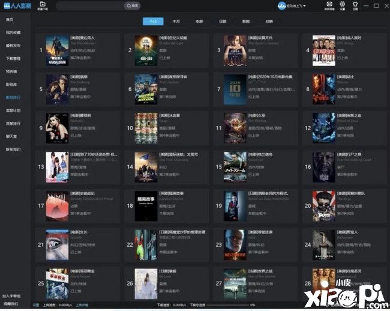Open the rank 1 Mandalorian poster
The width and height of the screenshot is (390, 311).
pos(57,50)
